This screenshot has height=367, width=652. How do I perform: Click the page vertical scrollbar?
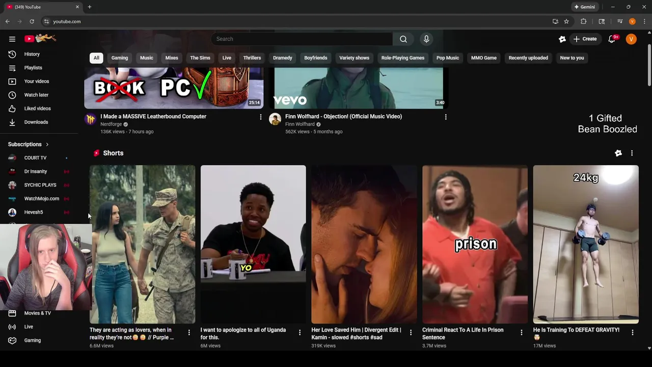pos(649,65)
